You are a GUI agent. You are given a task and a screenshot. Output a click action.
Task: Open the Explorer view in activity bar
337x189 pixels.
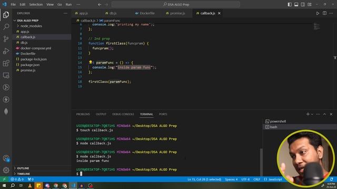6,15
